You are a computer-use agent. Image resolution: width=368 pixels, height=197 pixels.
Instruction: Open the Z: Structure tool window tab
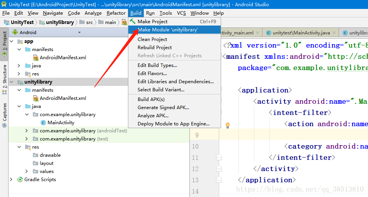pos(4,79)
